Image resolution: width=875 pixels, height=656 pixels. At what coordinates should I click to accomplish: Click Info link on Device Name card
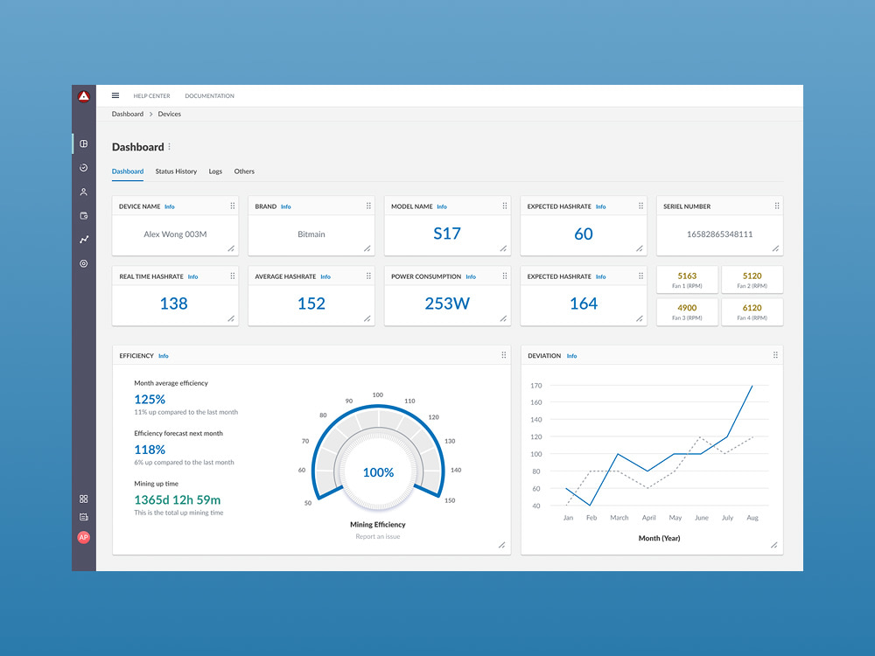click(170, 207)
